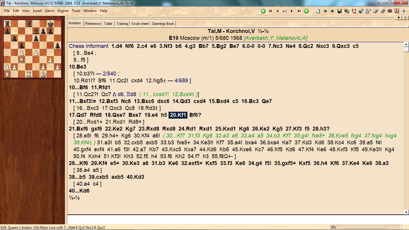409x230 pixels.
Task: Jump to start of game
Action: point(270,11)
